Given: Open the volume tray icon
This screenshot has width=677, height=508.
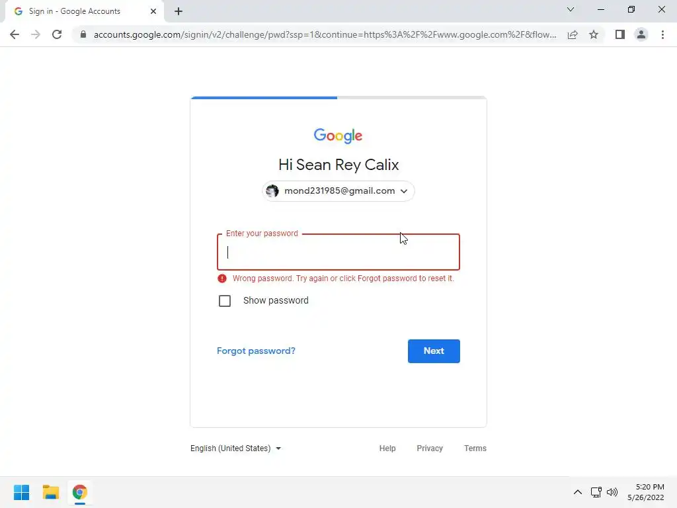Looking at the screenshot, I should 612,492.
